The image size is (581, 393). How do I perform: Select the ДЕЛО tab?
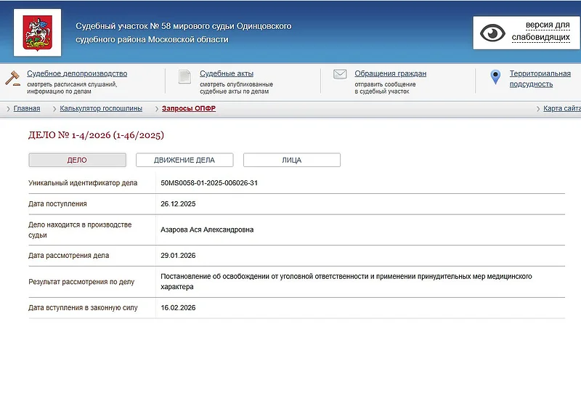(77, 160)
